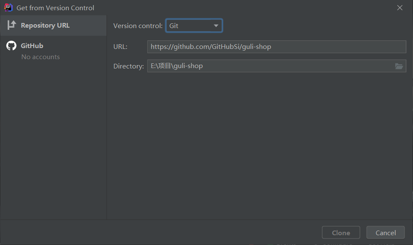Click the GitHub octocat icon
Screen dimensions: 413x245
[11, 46]
